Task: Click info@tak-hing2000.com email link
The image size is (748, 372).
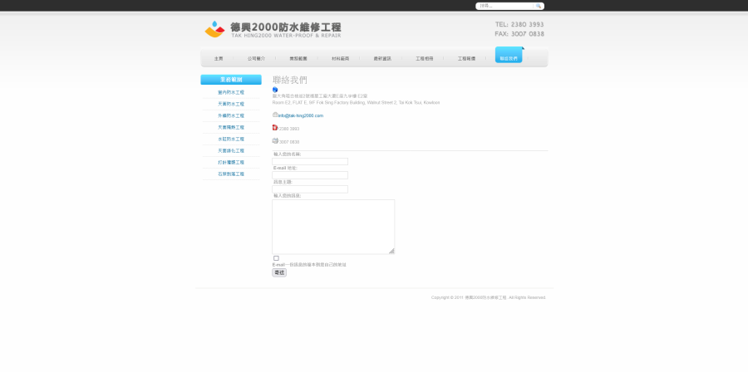Action: (301, 115)
